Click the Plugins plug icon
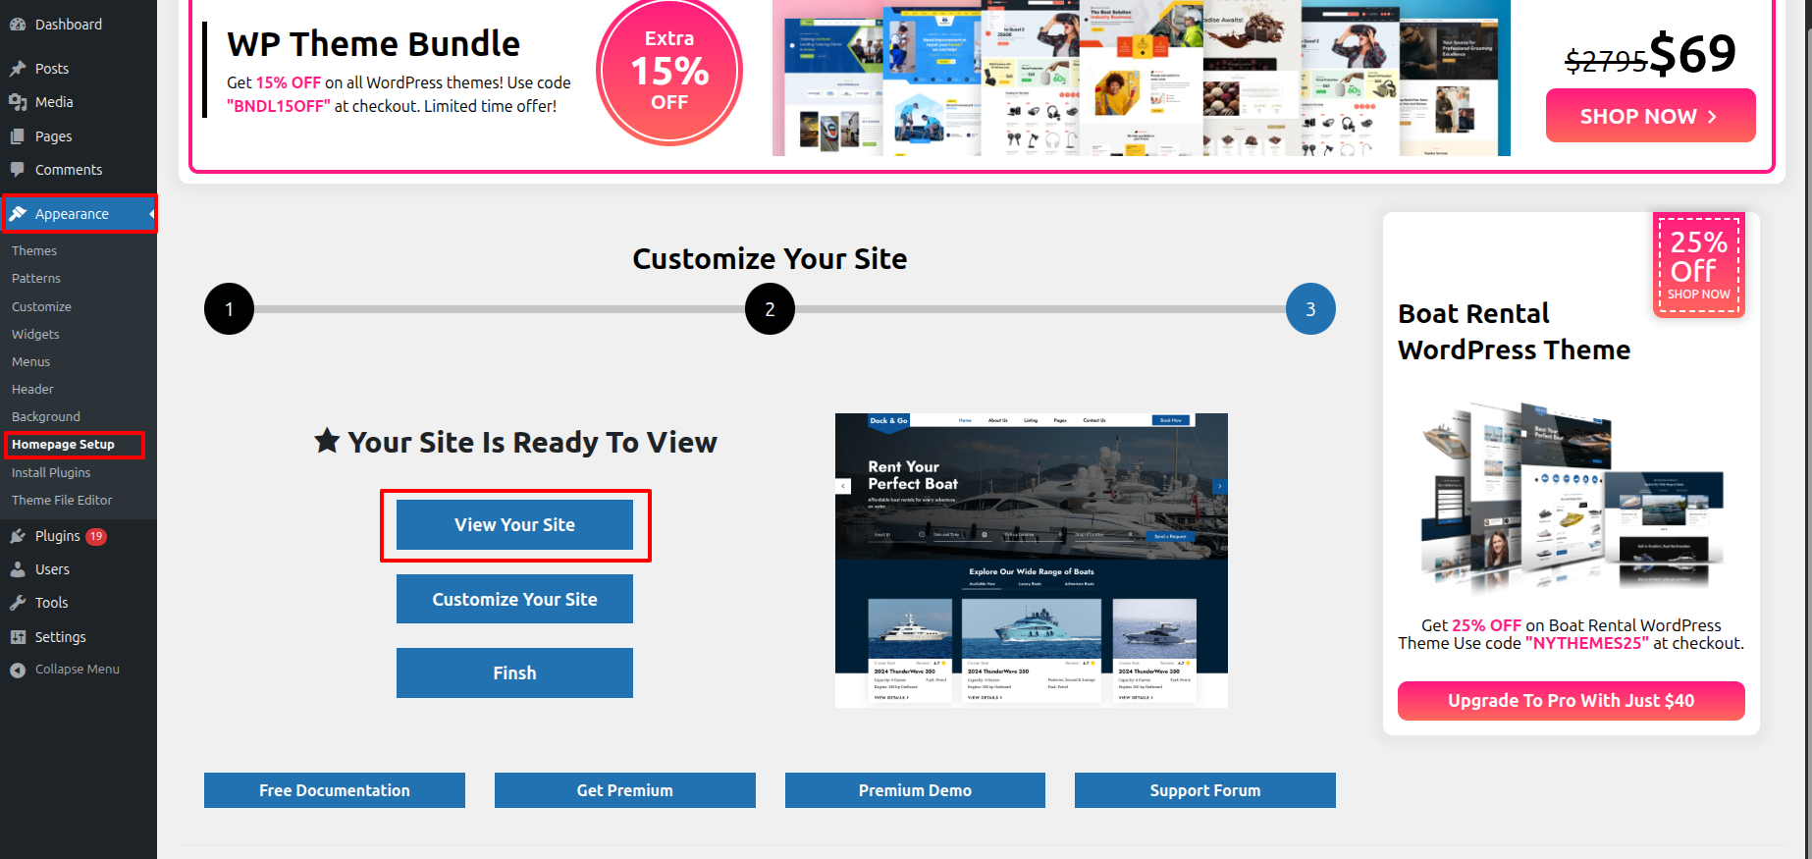 18,536
